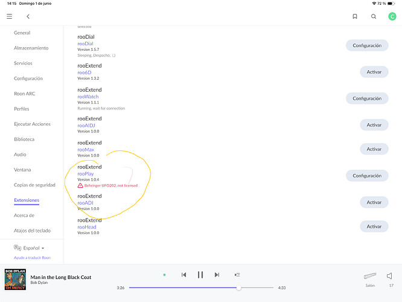Open the rooPlay link

86,174
